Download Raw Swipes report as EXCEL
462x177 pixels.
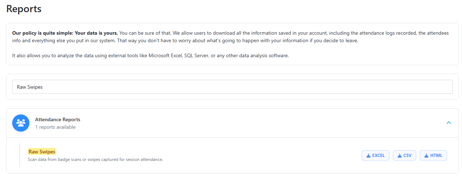[375, 156]
